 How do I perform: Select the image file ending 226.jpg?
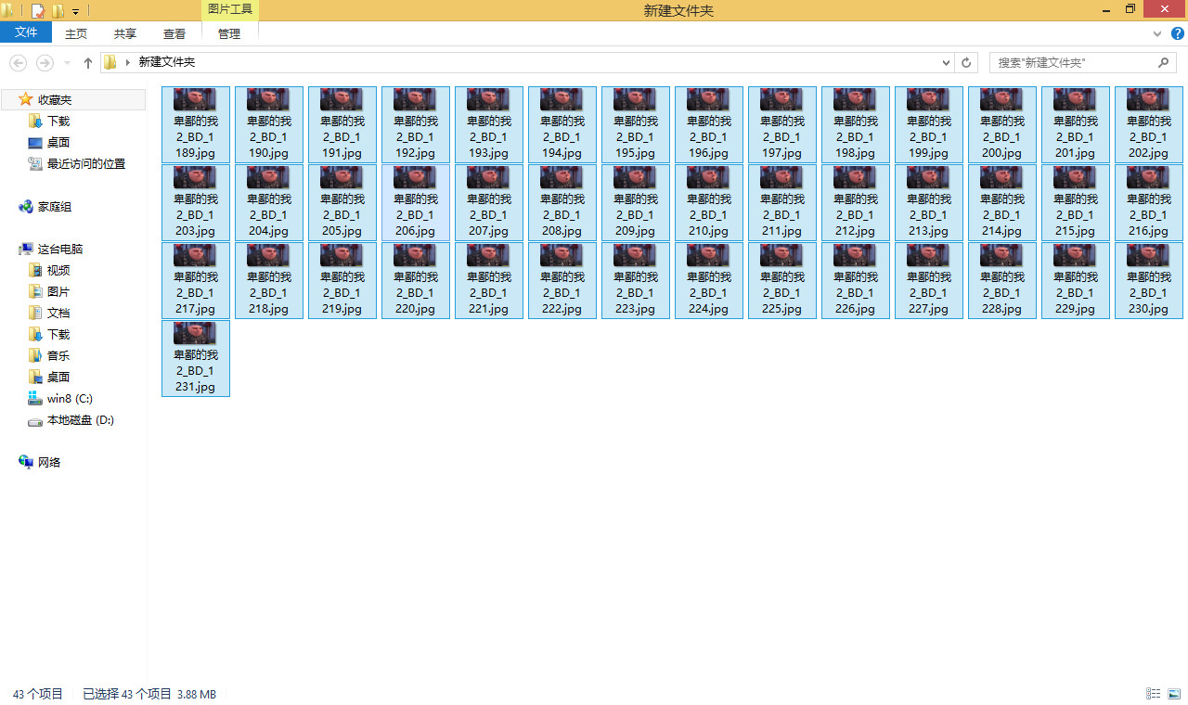856,281
